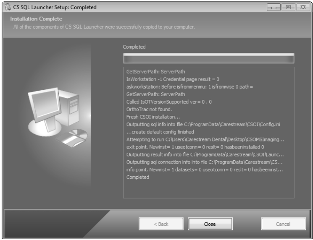Click the Cancel button
Image resolution: width=313 pixels, height=240 pixels.
tap(284, 224)
